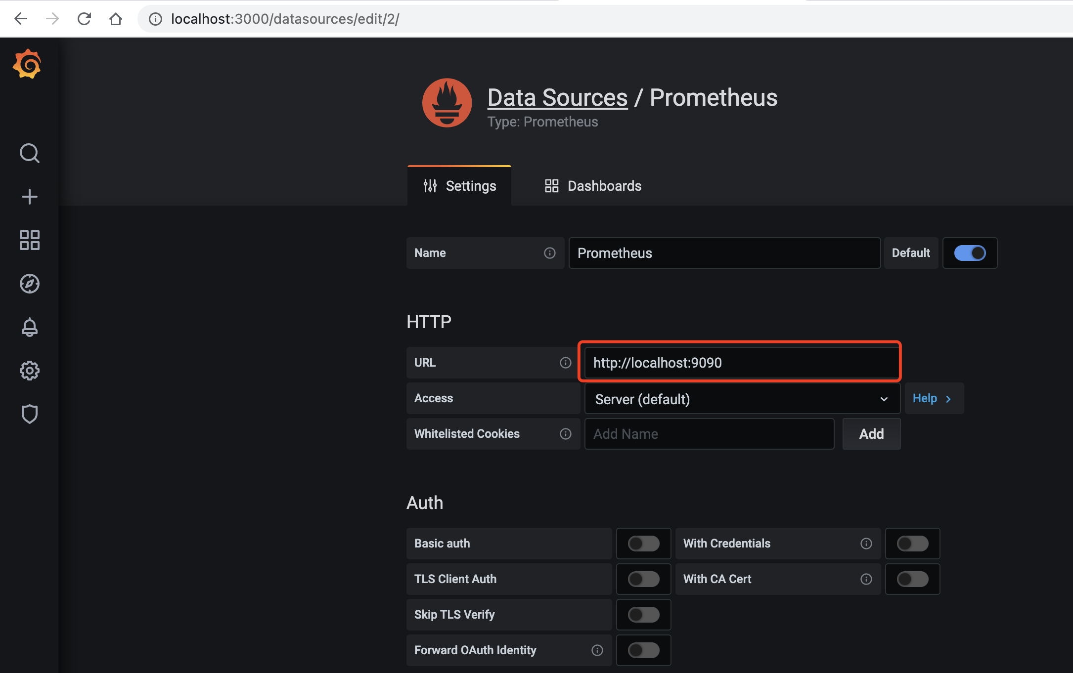This screenshot has width=1073, height=673.
Task: Click info icon next to URL label
Action: coord(565,363)
